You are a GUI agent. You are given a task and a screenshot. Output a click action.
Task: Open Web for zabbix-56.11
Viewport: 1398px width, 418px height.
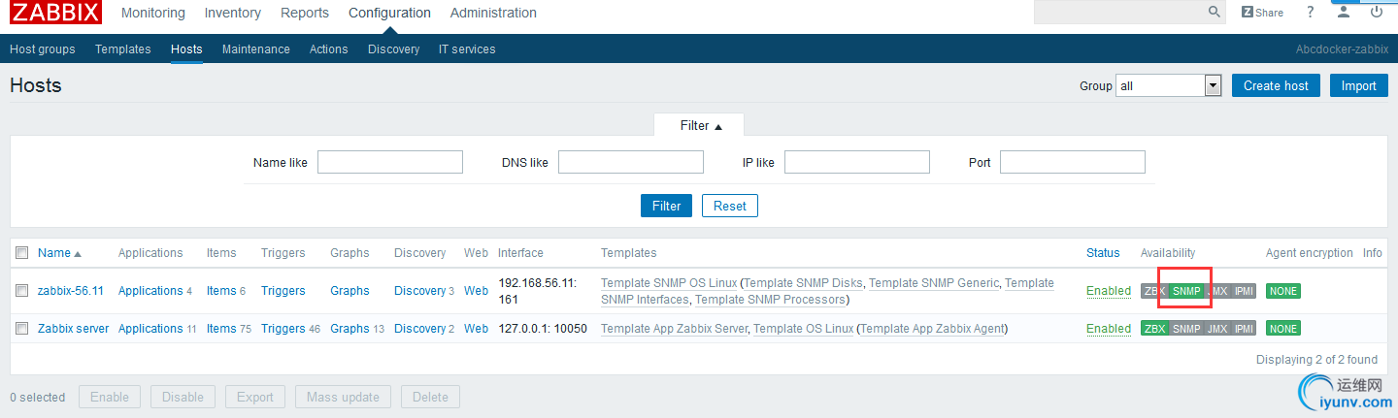tap(476, 291)
